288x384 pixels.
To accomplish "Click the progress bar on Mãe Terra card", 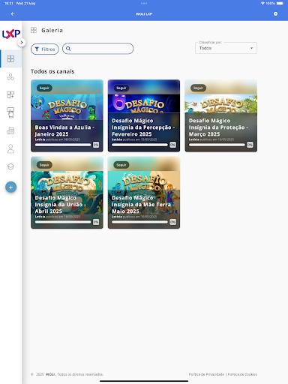I will [139, 222].
